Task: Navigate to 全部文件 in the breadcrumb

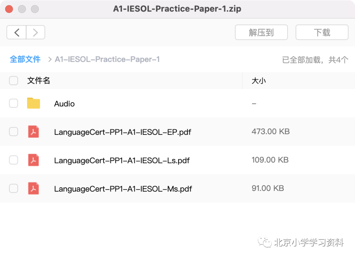Action: (25, 59)
